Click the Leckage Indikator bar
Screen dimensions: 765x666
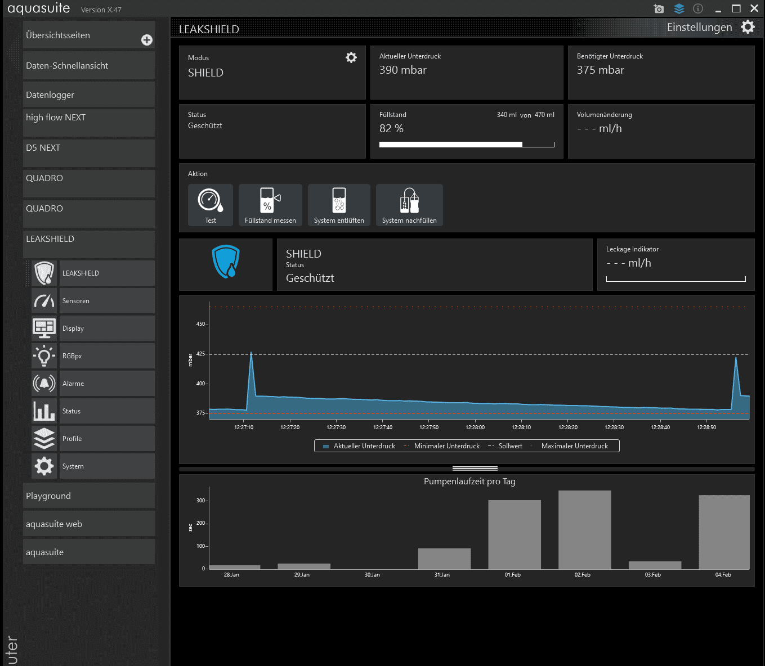click(675, 279)
